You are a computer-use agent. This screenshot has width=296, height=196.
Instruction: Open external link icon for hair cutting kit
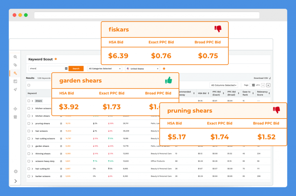pos(61,169)
